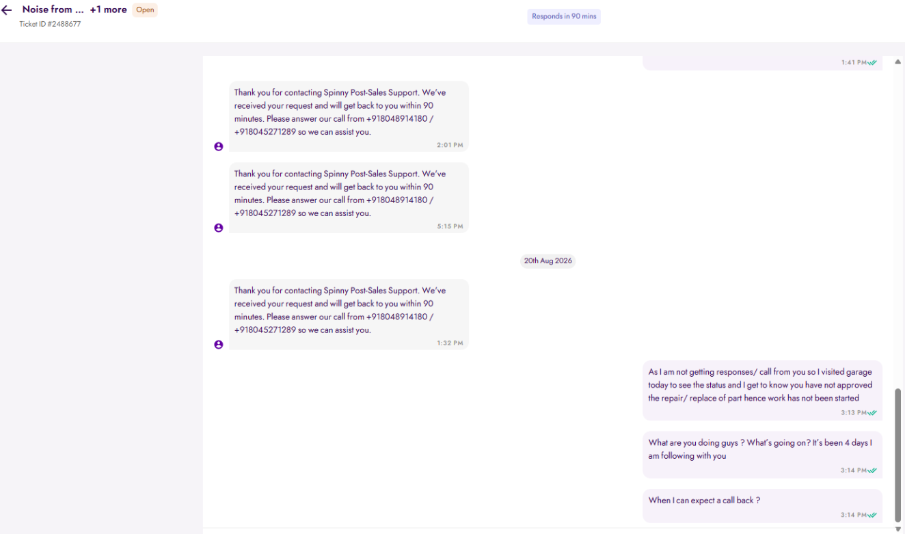Click the '2:01 PM' timestamp
This screenshot has height=534, width=905.
click(450, 145)
